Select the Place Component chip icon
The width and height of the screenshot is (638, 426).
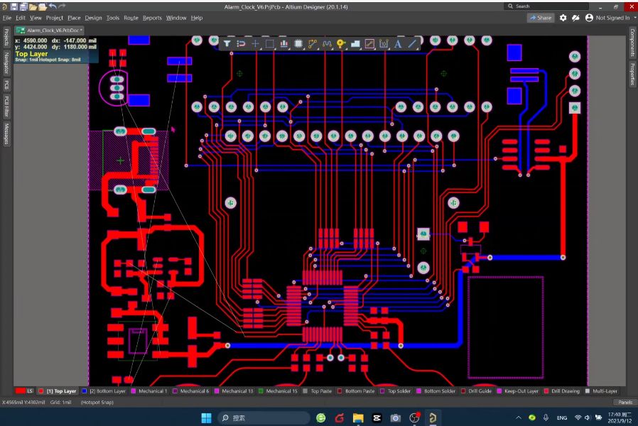298,43
